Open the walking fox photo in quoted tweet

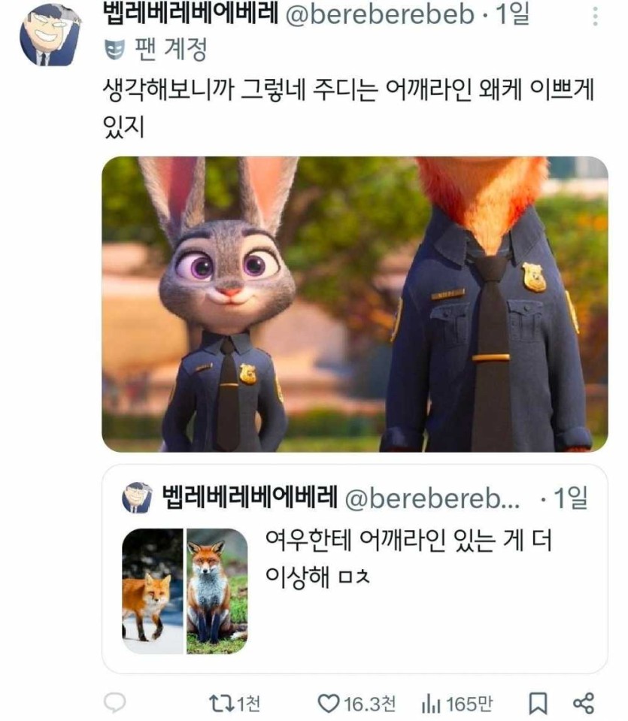pos(152,591)
